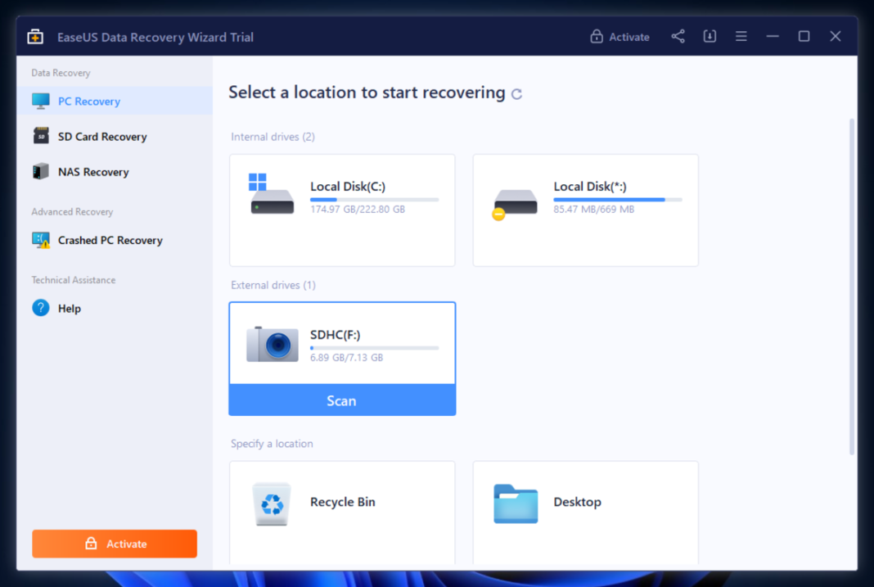Click the Help question mark icon

click(43, 308)
